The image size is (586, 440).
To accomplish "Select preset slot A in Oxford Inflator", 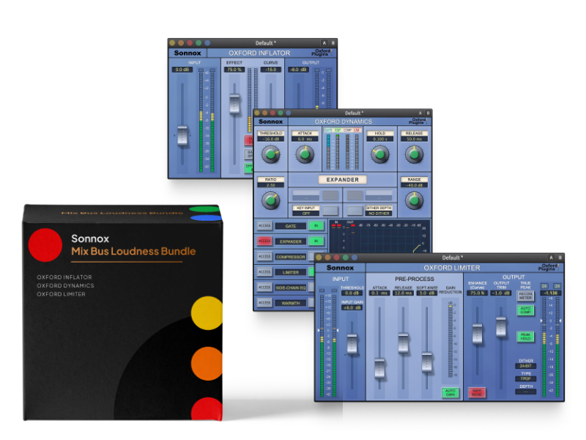I will pyautogui.click(x=324, y=43).
